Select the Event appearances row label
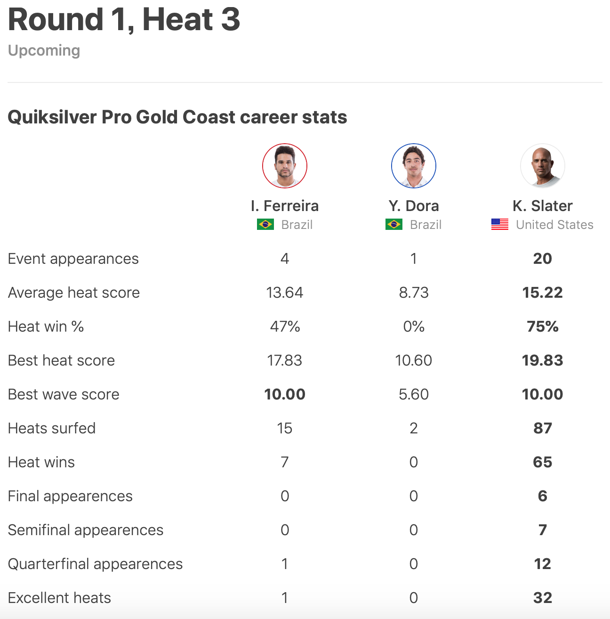This screenshot has height=619, width=610. click(x=73, y=259)
